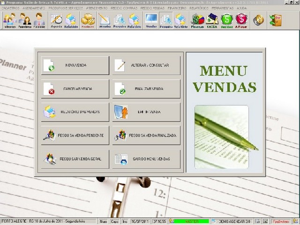Open the Produtos boxes toolbar icon
This screenshot has height=225, width=300.
tap(88, 21)
